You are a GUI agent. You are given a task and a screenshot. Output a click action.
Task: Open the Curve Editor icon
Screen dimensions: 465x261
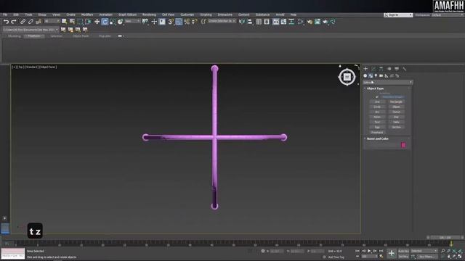pos(283,22)
